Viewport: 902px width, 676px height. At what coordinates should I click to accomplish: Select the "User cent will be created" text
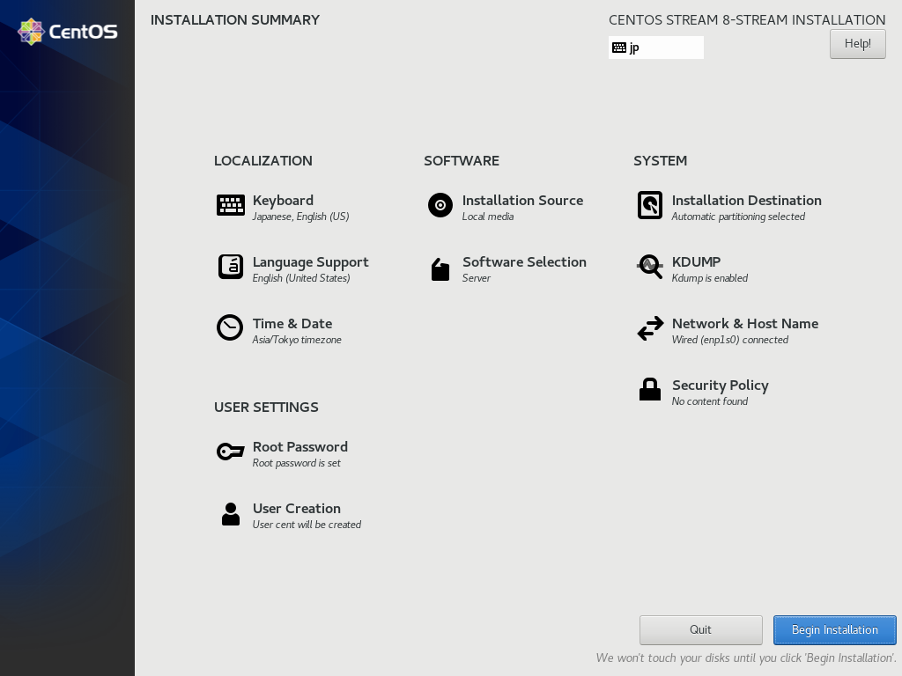point(307,525)
